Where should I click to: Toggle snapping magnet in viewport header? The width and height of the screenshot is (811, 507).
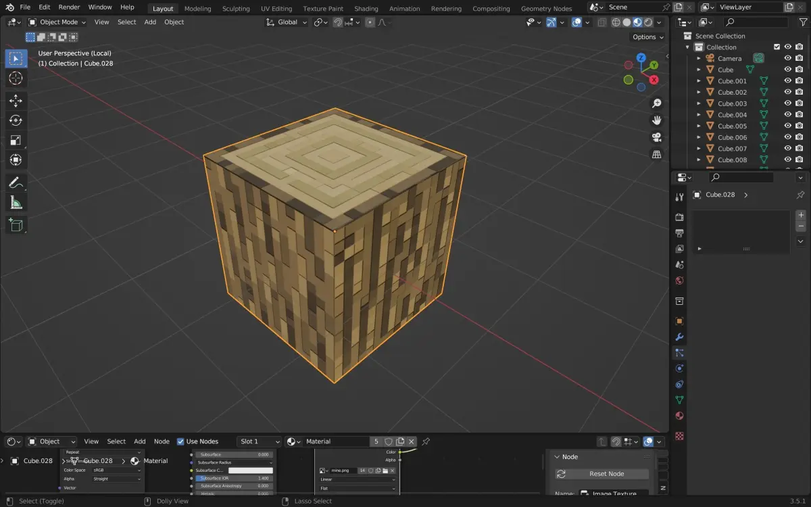(338, 22)
